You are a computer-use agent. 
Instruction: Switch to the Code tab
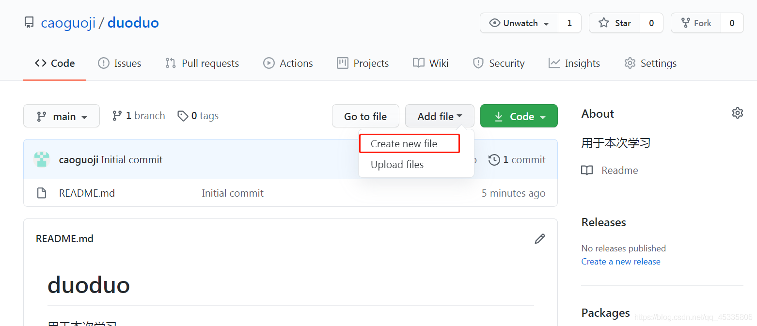click(55, 63)
